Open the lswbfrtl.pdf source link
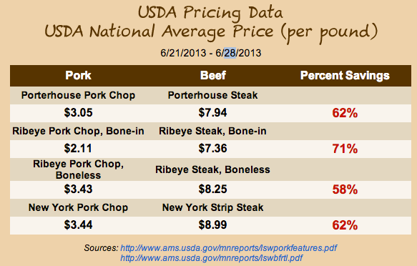This screenshot has height=266, width=417. pyautogui.click(x=212, y=257)
